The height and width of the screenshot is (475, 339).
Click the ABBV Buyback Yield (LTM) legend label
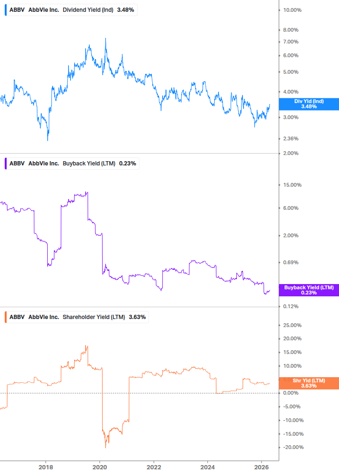72,164
